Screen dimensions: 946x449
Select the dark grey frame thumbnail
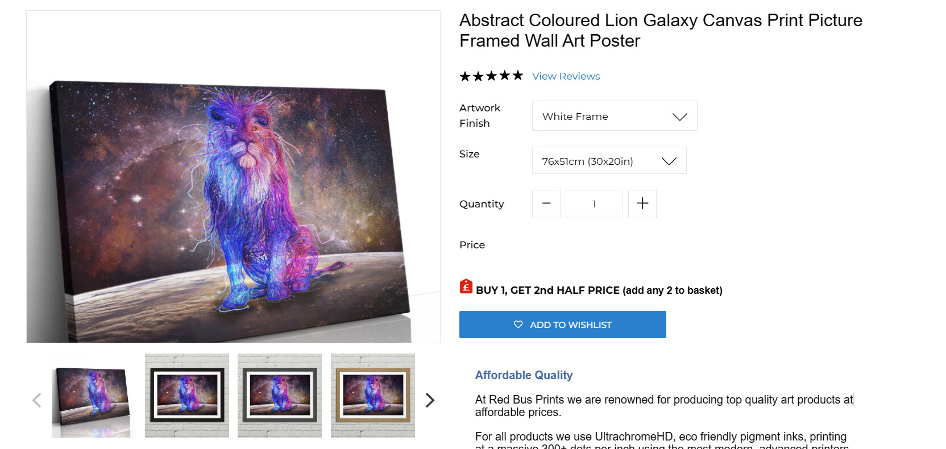click(x=280, y=396)
